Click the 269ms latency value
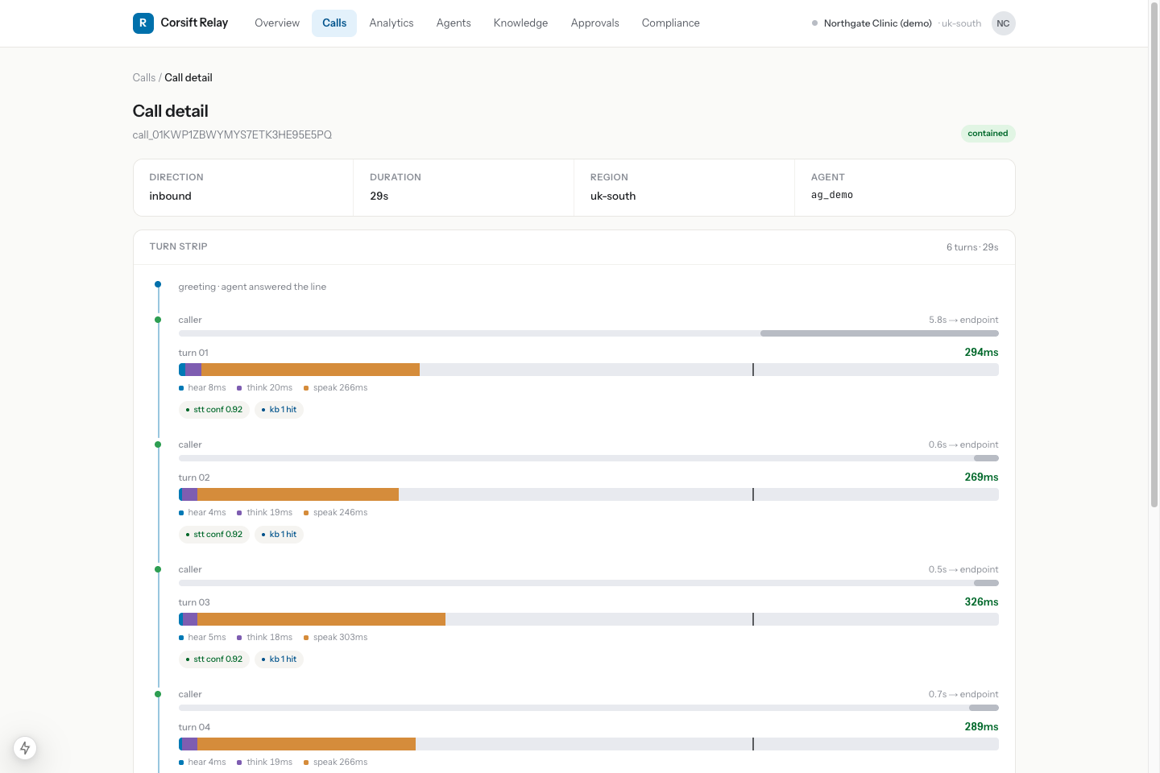 (981, 477)
